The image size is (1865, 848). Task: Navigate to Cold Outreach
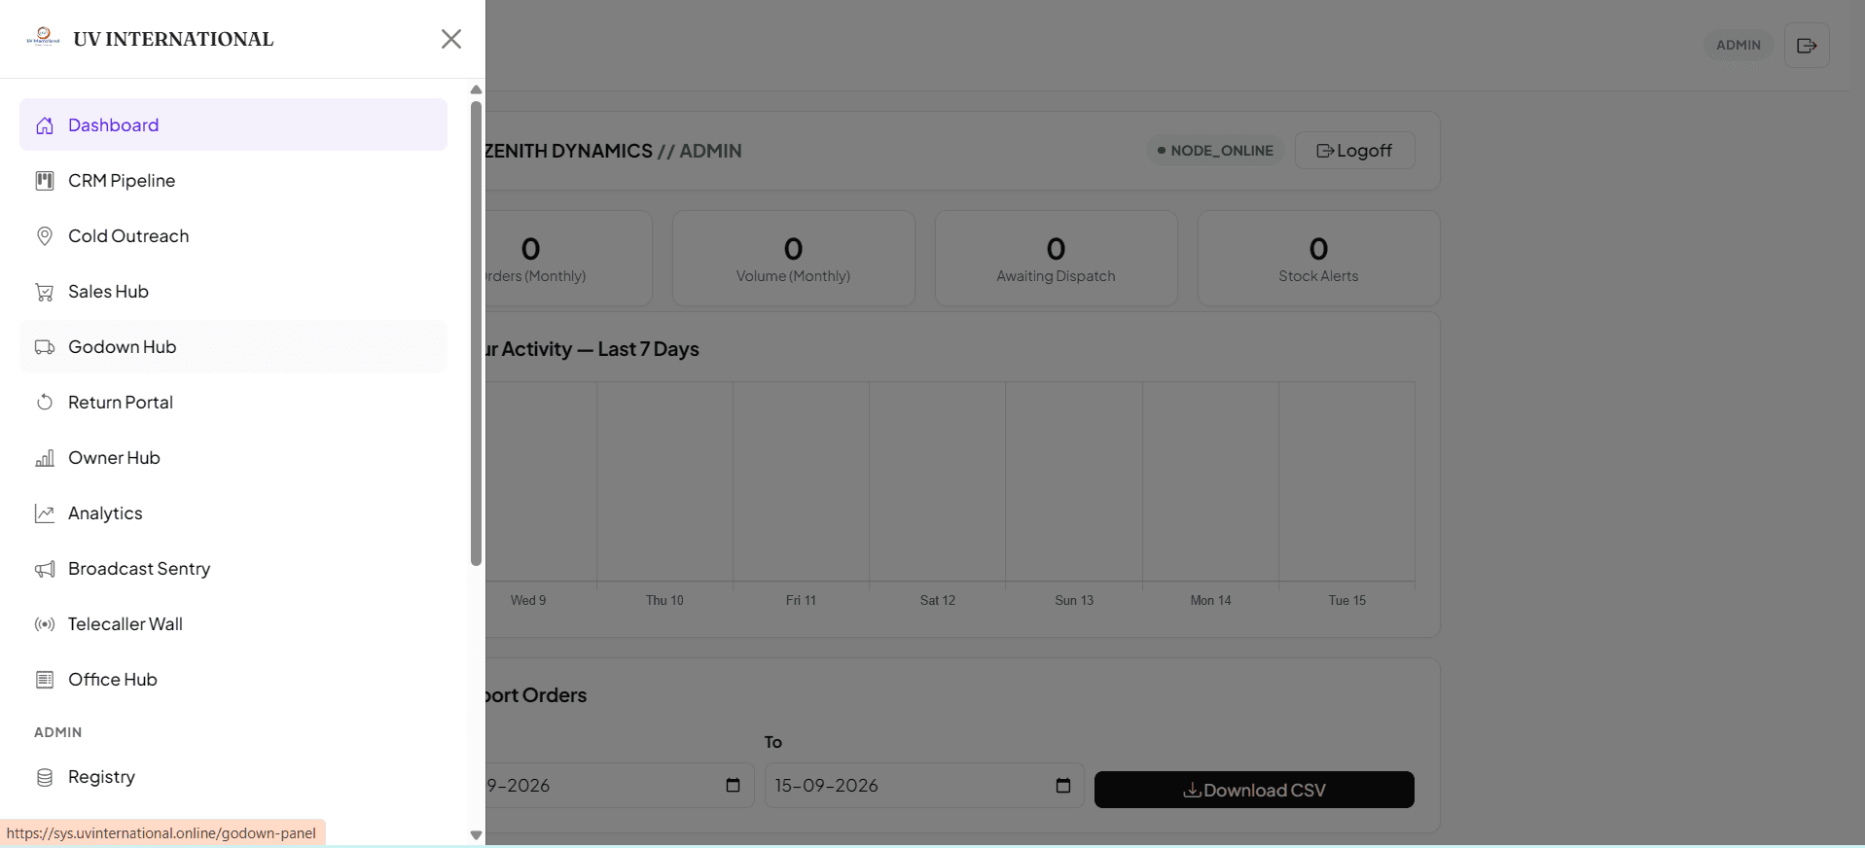coord(233,236)
